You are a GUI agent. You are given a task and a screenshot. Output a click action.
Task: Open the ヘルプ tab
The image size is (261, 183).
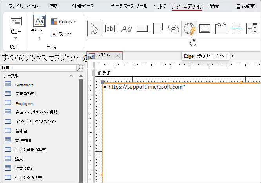159,6
